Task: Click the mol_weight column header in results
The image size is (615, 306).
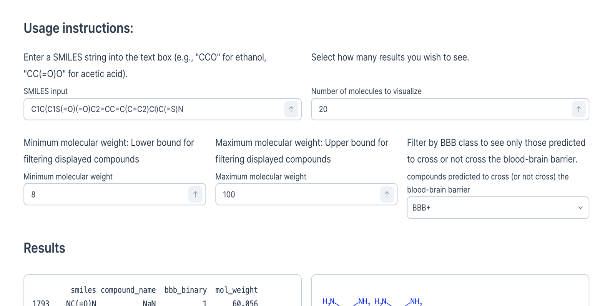Action: [x=236, y=290]
